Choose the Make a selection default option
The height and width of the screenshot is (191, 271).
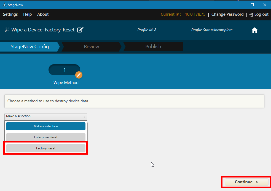(x=45, y=126)
